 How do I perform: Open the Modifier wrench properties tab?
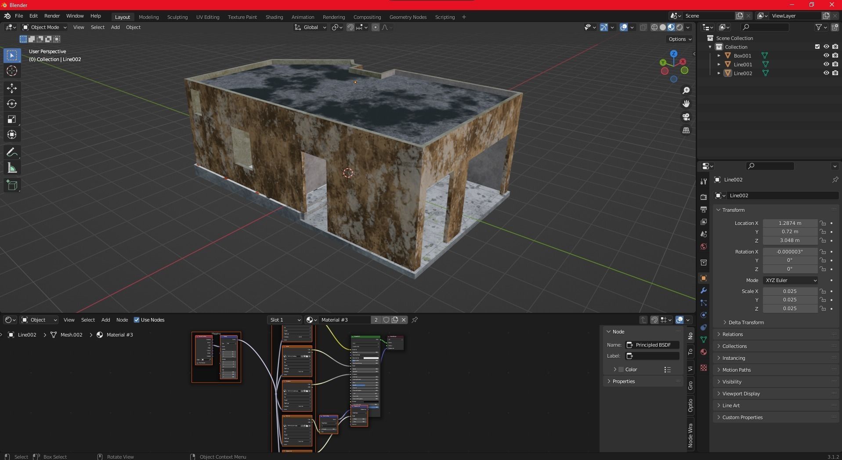click(x=704, y=290)
